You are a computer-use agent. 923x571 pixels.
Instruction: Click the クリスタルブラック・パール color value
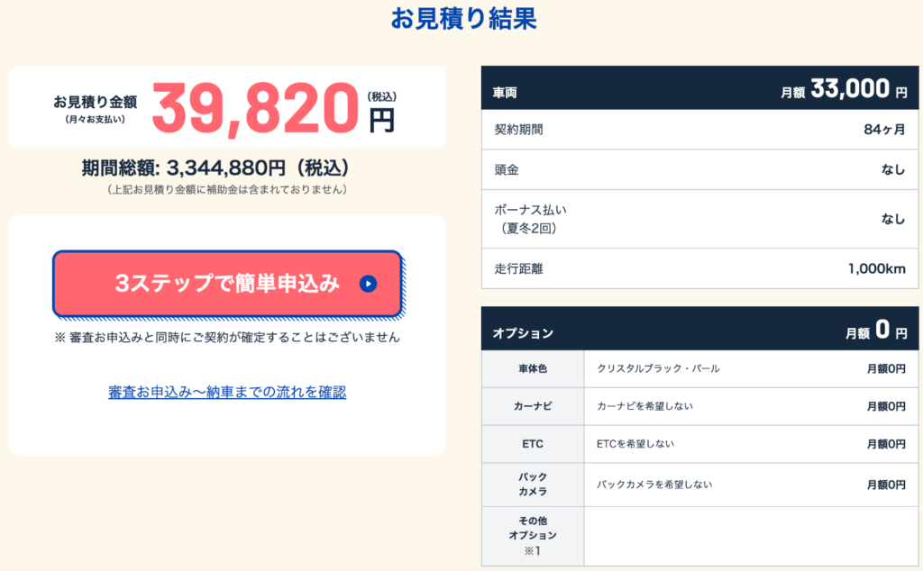click(x=658, y=368)
